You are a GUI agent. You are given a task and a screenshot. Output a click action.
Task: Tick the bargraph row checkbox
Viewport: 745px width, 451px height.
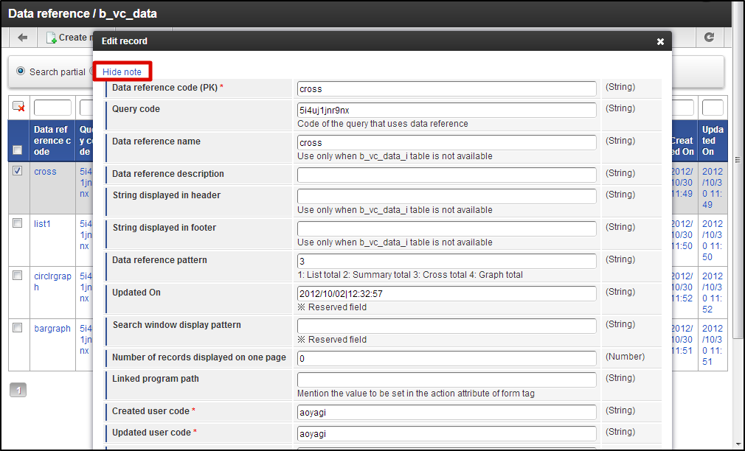[18, 328]
